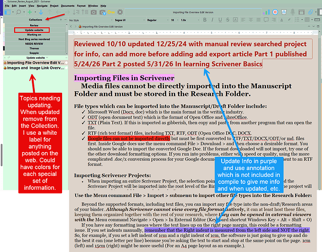Click the titled snapshot camera icon
This screenshot has height=252, width=322.
pos(102,12)
